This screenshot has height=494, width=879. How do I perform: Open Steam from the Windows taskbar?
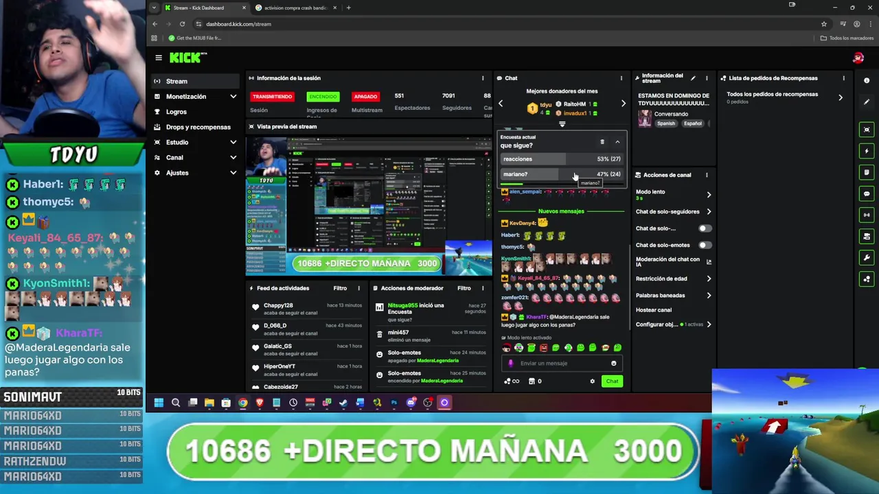point(343,403)
